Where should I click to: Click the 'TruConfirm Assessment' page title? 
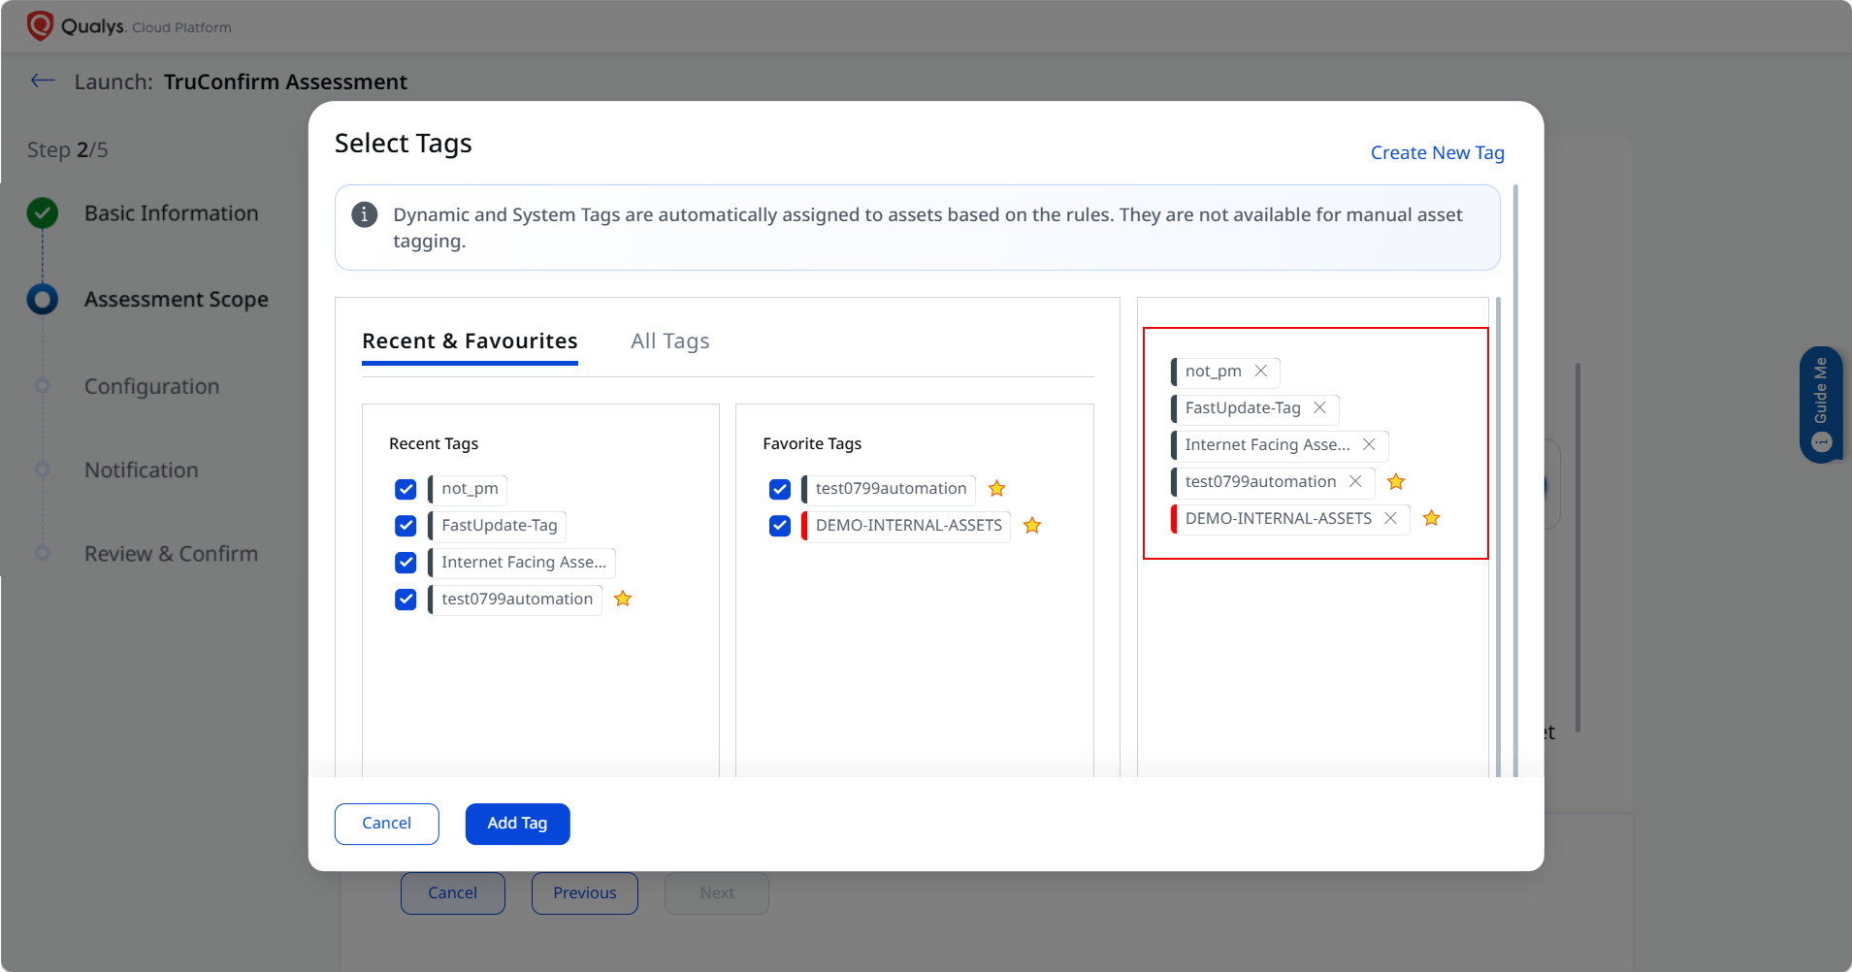point(285,81)
